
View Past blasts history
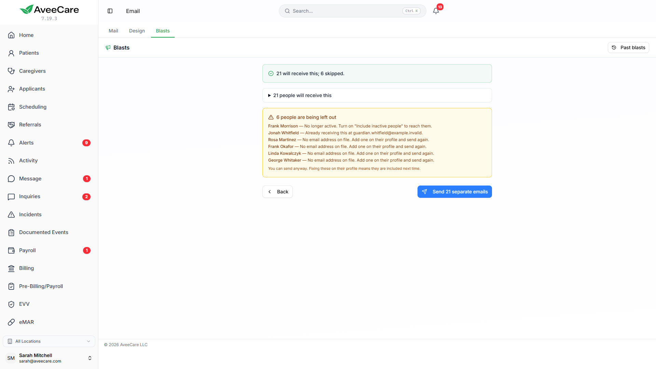click(628, 47)
